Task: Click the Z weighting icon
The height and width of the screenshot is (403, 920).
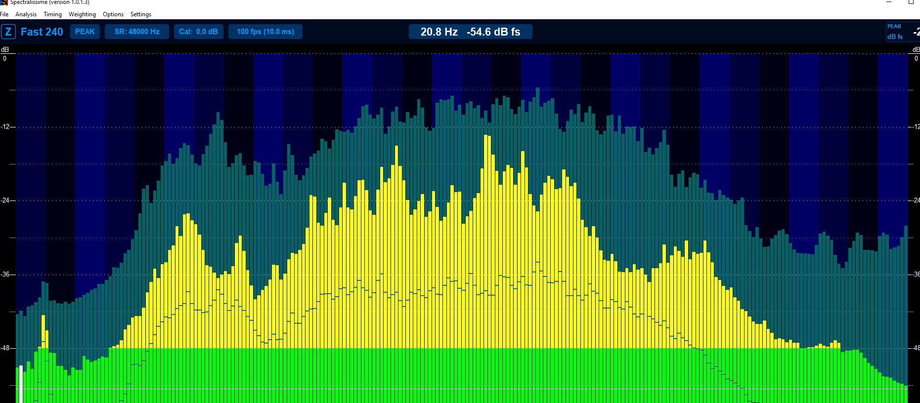Action: click(8, 32)
